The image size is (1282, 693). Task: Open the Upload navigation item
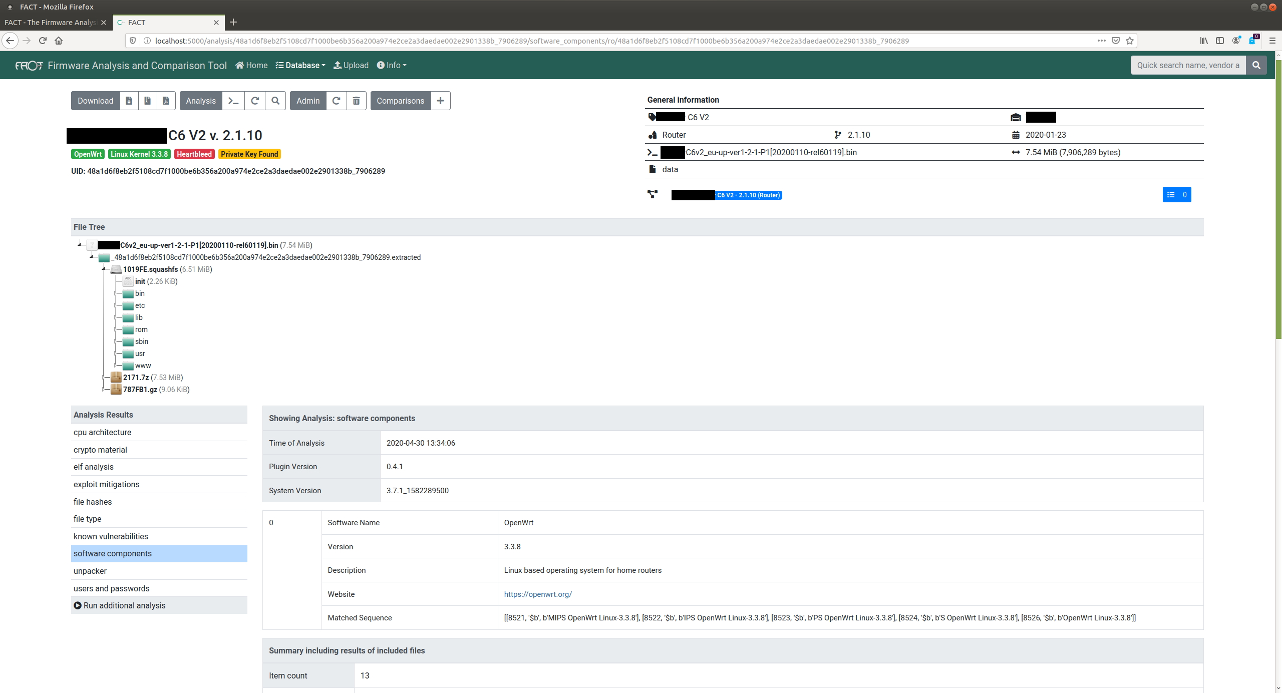point(351,65)
